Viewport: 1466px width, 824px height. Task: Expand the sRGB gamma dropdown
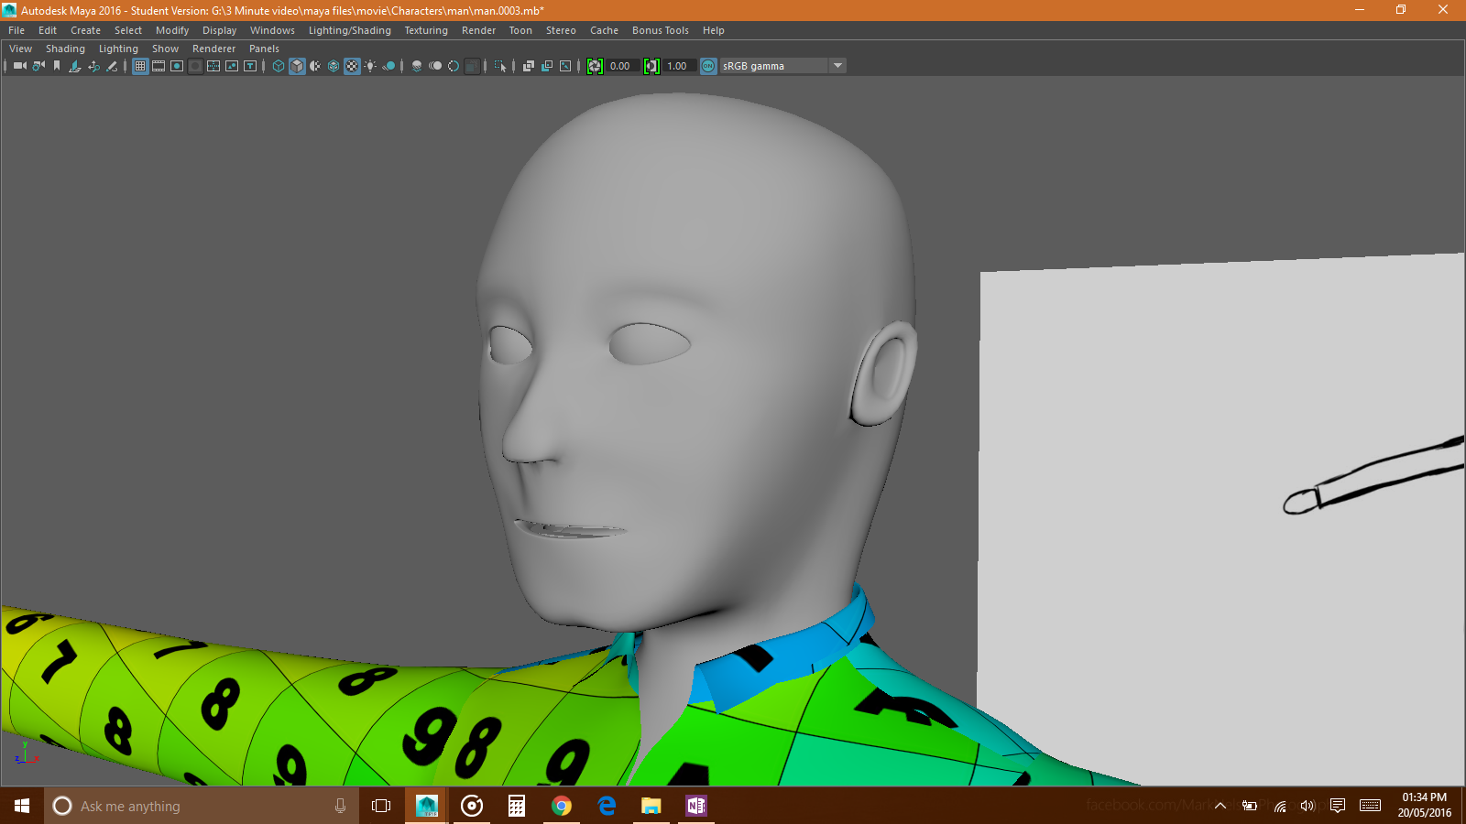coord(837,66)
